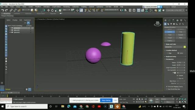Open the Workspaces Default dropdown
Viewport: 195px width, 110px height.
click(179, 7)
